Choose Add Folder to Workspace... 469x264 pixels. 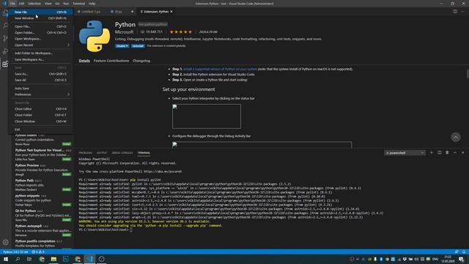coord(41,53)
